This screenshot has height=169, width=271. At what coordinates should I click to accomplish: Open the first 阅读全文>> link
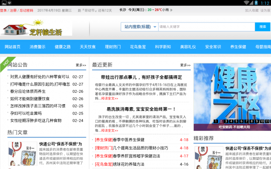tap(109, 98)
